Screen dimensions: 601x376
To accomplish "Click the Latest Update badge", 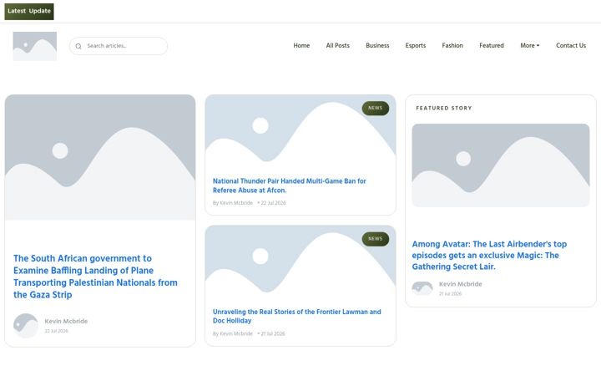I will [29, 11].
